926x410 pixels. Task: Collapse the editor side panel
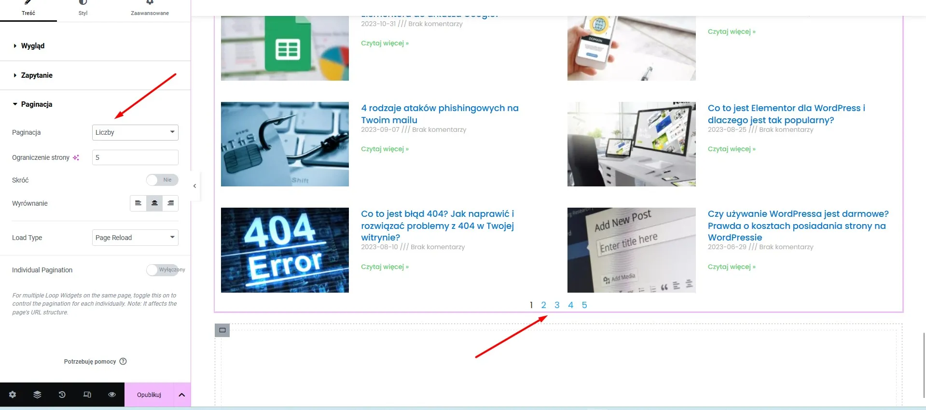pyautogui.click(x=194, y=186)
